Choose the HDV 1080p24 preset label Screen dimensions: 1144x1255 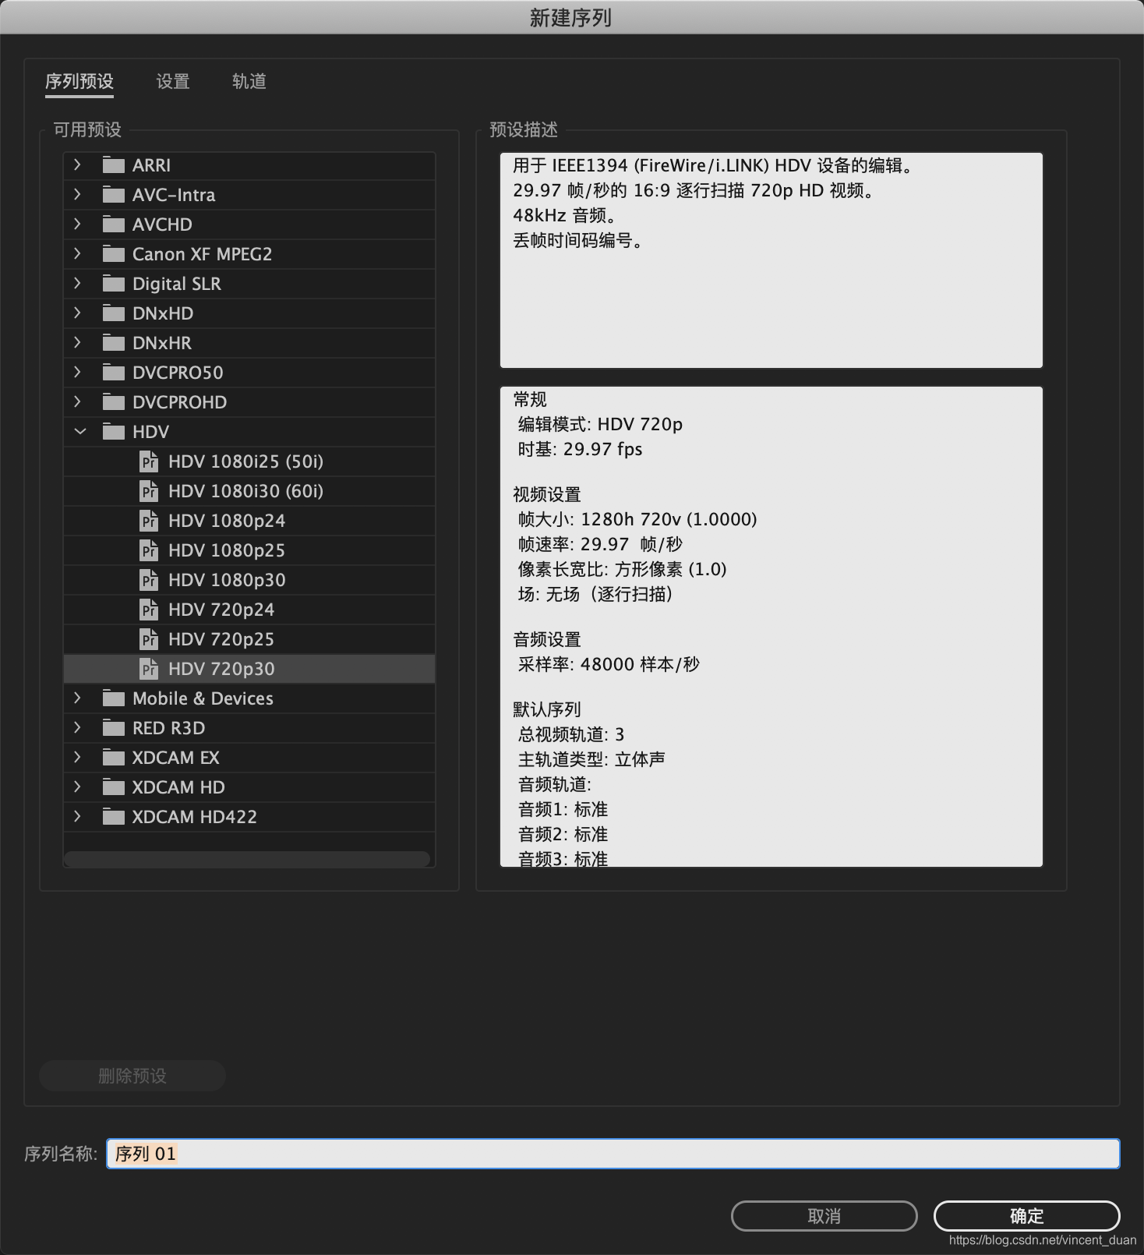tap(227, 521)
